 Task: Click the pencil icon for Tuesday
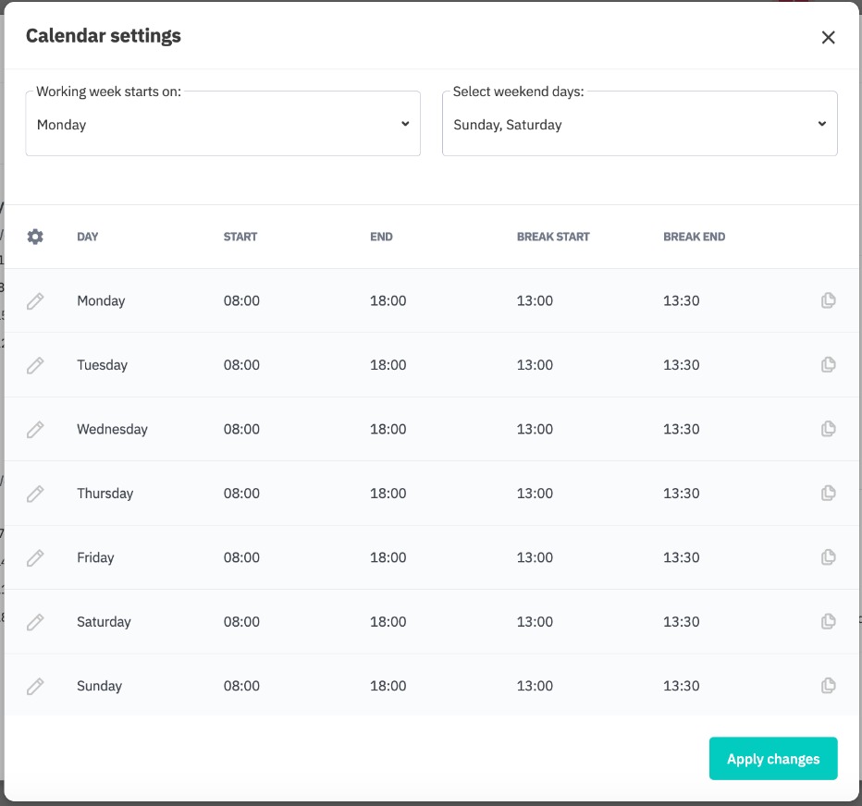(x=35, y=365)
